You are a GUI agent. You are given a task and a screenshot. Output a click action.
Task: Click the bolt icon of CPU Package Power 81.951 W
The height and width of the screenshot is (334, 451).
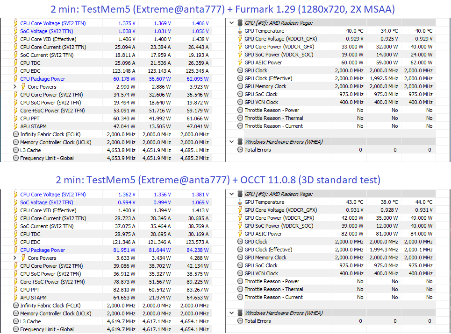(16, 250)
